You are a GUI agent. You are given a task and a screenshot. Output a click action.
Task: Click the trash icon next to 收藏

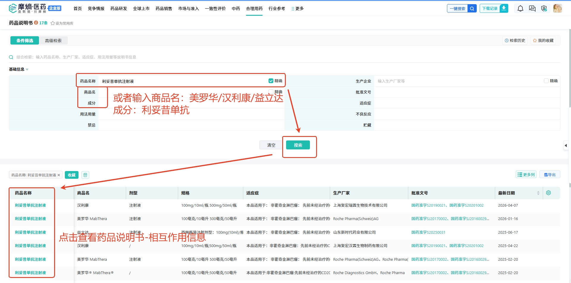[x=85, y=175]
